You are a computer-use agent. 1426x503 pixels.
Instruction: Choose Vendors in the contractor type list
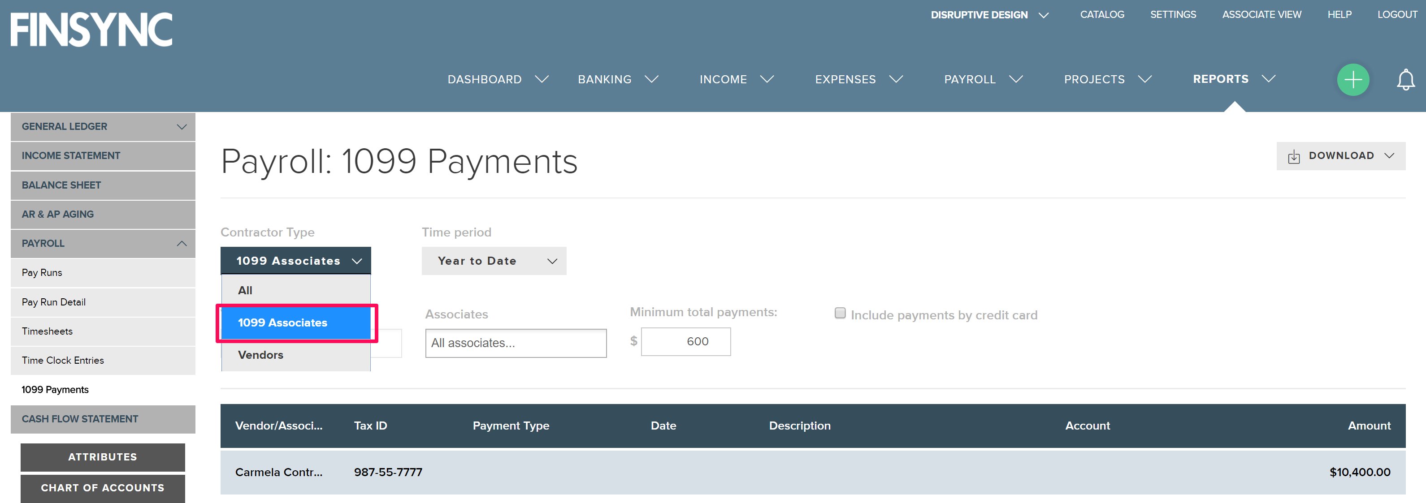(295, 355)
